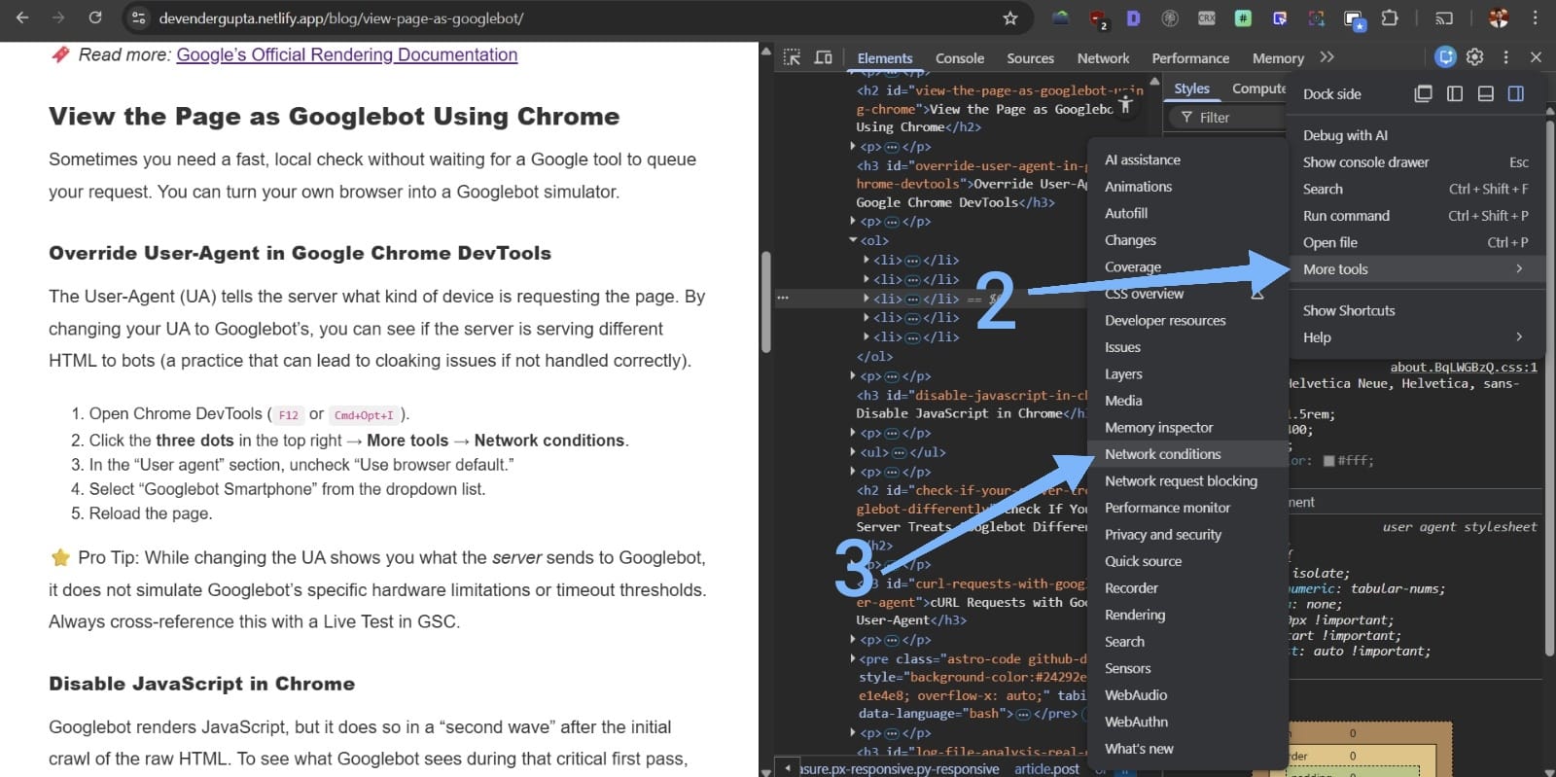Screen dimensions: 1556x777
Task: Click article.post in the breadcrumb
Action: [x=1046, y=768]
